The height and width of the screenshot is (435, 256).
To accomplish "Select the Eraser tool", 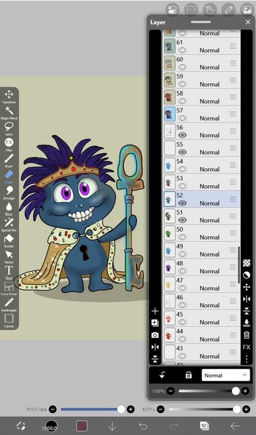I will pos(9,177).
